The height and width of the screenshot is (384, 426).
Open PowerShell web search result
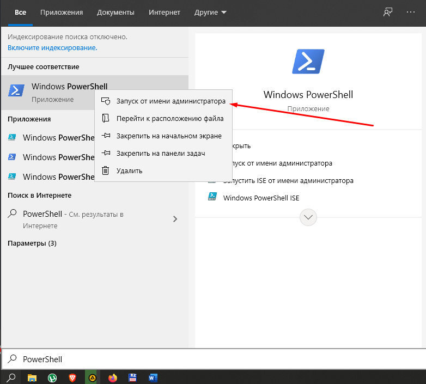point(95,220)
